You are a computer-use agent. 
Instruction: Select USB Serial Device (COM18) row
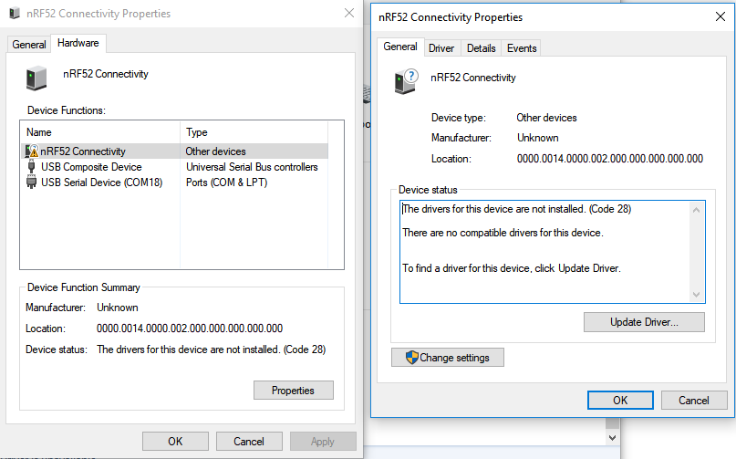click(174, 183)
